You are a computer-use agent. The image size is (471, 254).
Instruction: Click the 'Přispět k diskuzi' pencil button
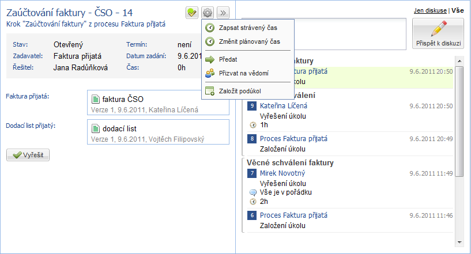[x=438, y=34]
